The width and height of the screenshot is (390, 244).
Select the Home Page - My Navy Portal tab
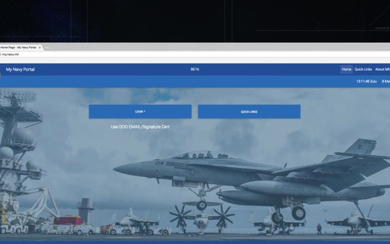(21, 47)
